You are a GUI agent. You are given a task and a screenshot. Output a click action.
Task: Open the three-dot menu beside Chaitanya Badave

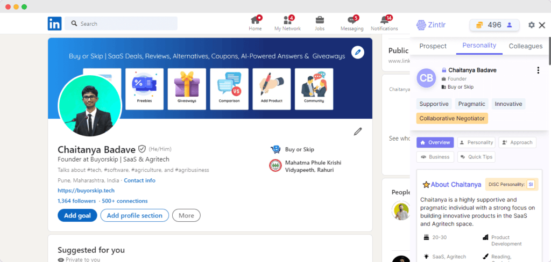(538, 70)
